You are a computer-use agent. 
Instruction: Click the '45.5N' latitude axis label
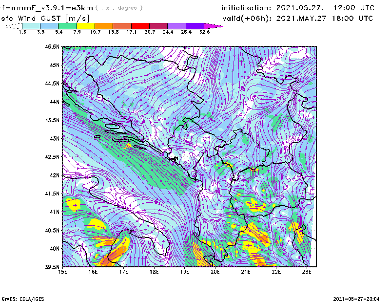tap(52, 46)
